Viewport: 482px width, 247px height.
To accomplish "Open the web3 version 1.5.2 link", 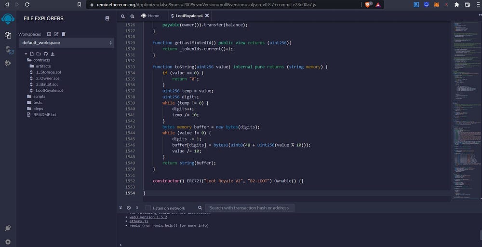I will (148, 217).
